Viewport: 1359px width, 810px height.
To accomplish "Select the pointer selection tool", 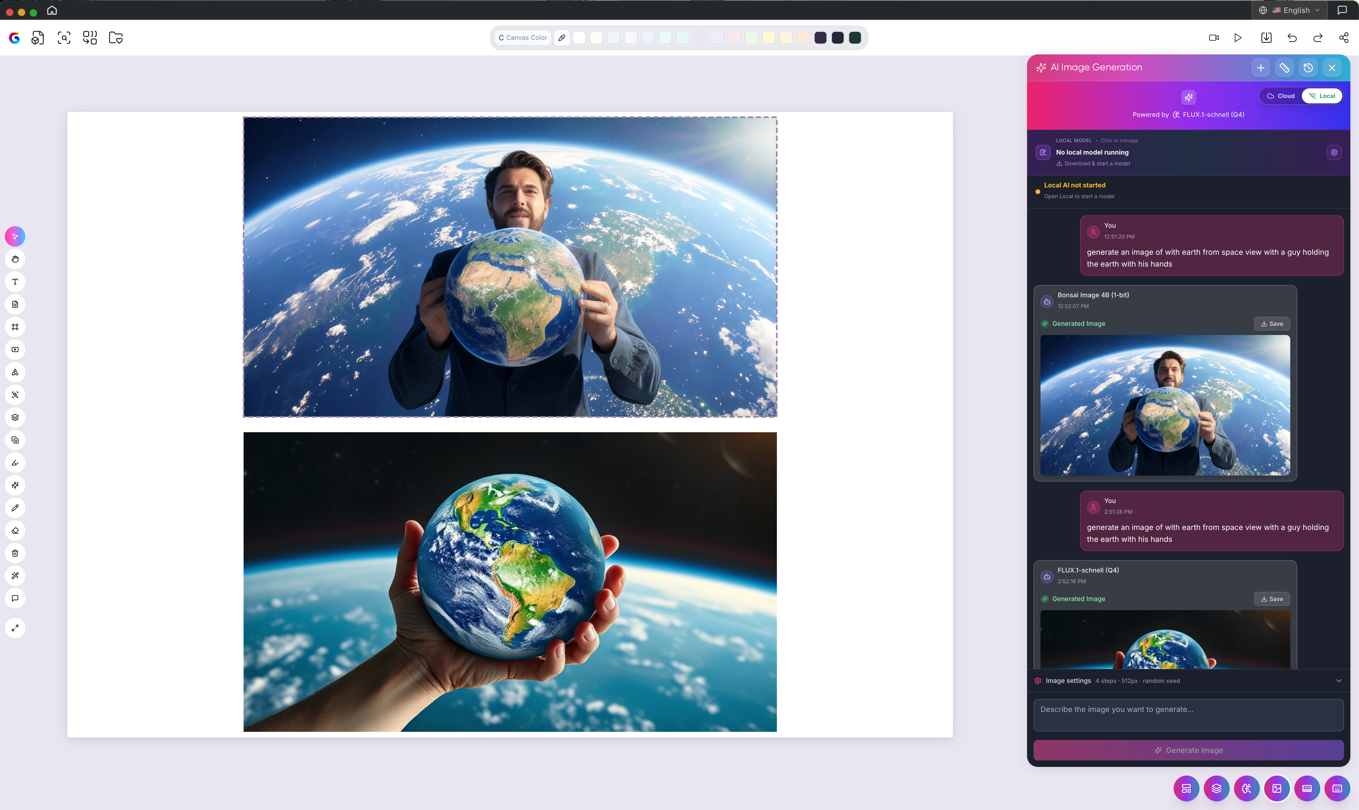I will 15,236.
